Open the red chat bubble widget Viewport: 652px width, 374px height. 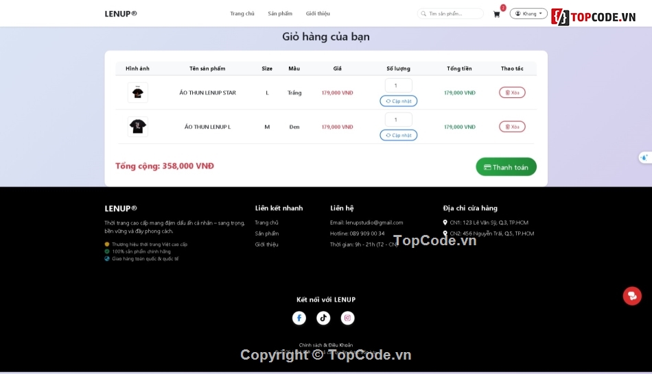click(632, 296)
